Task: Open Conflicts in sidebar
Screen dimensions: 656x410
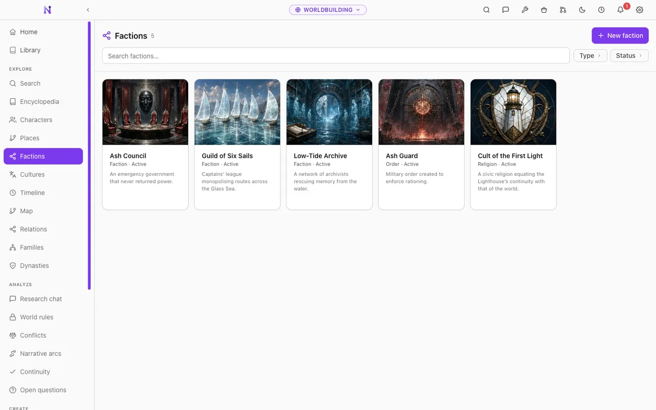Action: pos(43,335)
